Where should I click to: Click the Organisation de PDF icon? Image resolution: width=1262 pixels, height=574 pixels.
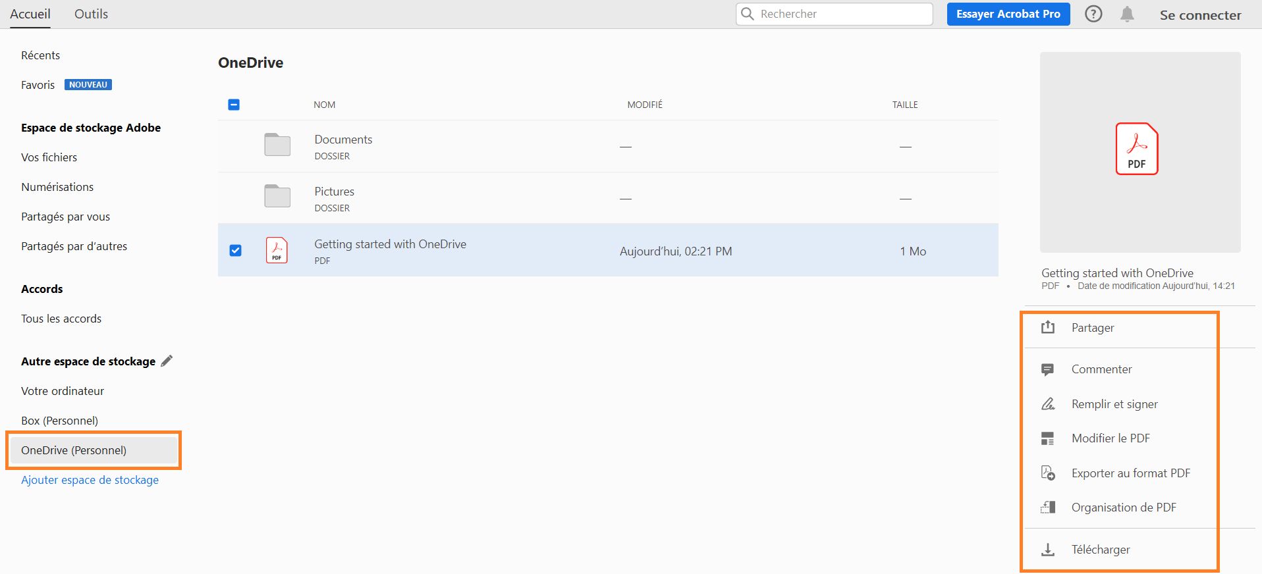1048,508
